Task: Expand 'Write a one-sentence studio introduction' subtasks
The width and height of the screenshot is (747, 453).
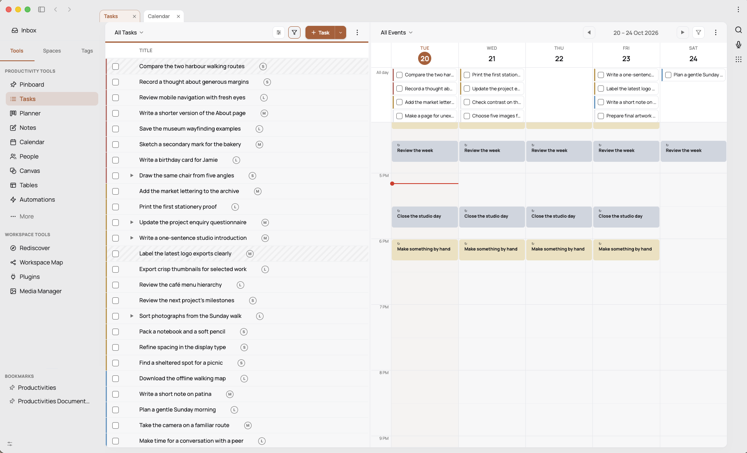Action: [132, 238]
